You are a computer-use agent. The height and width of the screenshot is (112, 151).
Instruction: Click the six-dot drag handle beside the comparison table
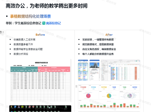click(3, 32)
